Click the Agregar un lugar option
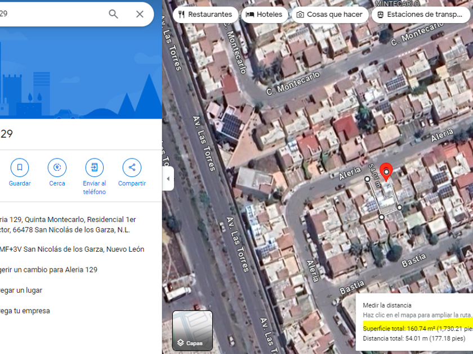 coord(21,290)
